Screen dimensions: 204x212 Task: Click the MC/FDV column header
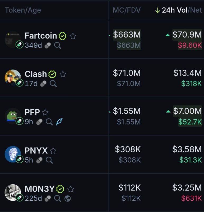(x=127, y=10)
